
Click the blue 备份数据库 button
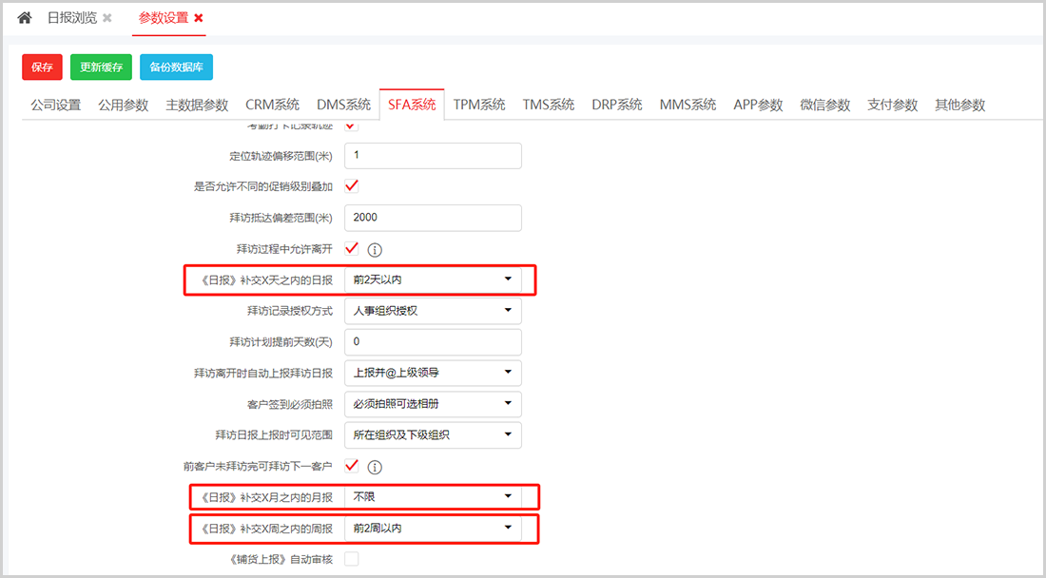[x=177, y=67]
